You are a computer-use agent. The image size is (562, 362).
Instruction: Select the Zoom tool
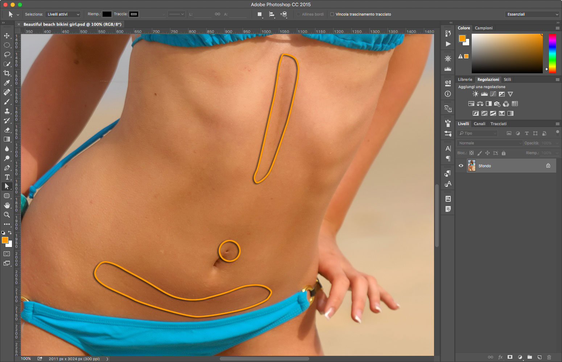7,215
